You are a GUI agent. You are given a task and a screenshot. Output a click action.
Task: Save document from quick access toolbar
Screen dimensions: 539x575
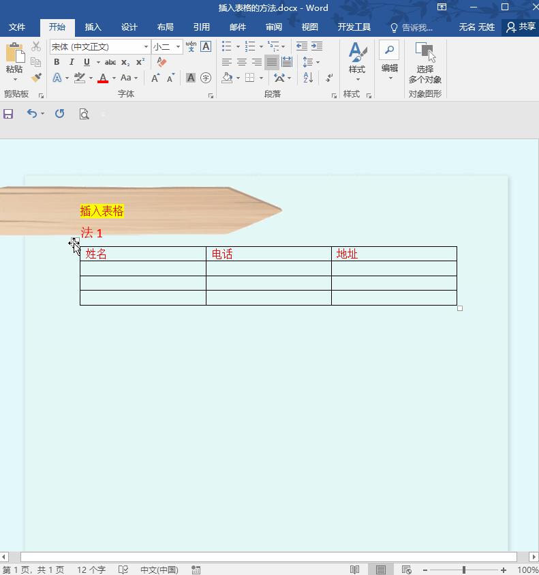click(8, 114)
